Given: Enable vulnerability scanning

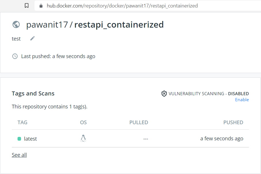Looking at the screenshot, I should 242,100.
